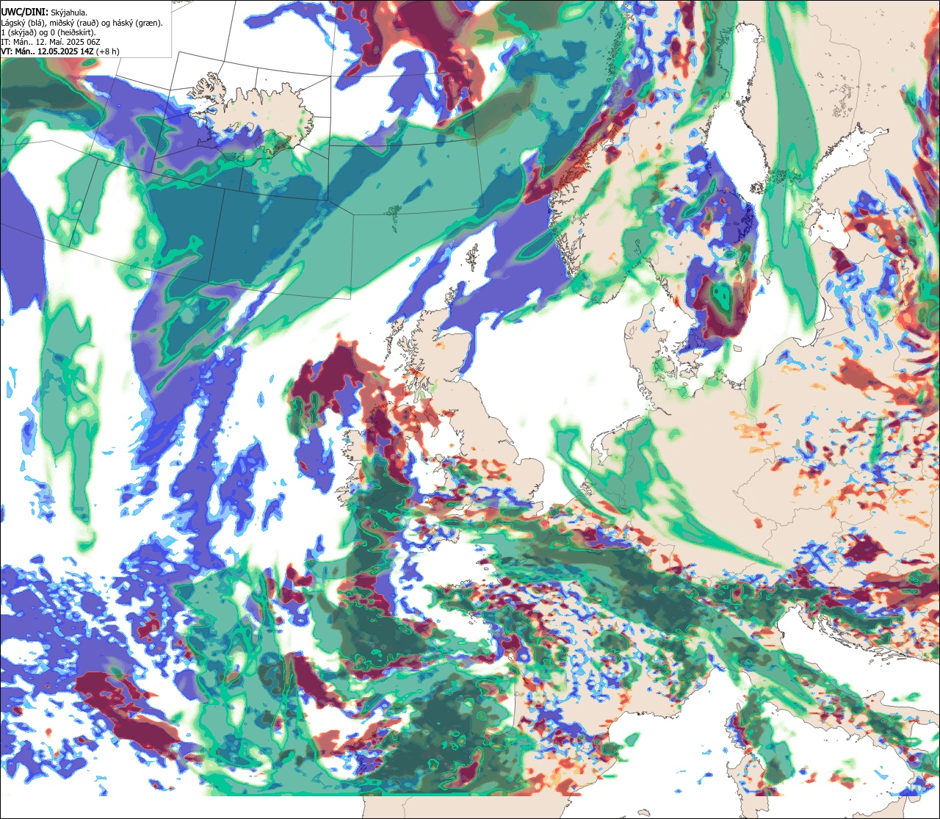Click the 'UWC/DINI: Skýjahula.' title line
This screenshot has width=940, height=819.
point(45,12)
